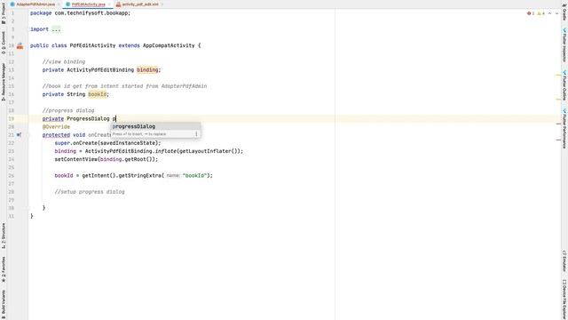
Task: Click the yellow warning count indicator
Action: tap(540, 13)
